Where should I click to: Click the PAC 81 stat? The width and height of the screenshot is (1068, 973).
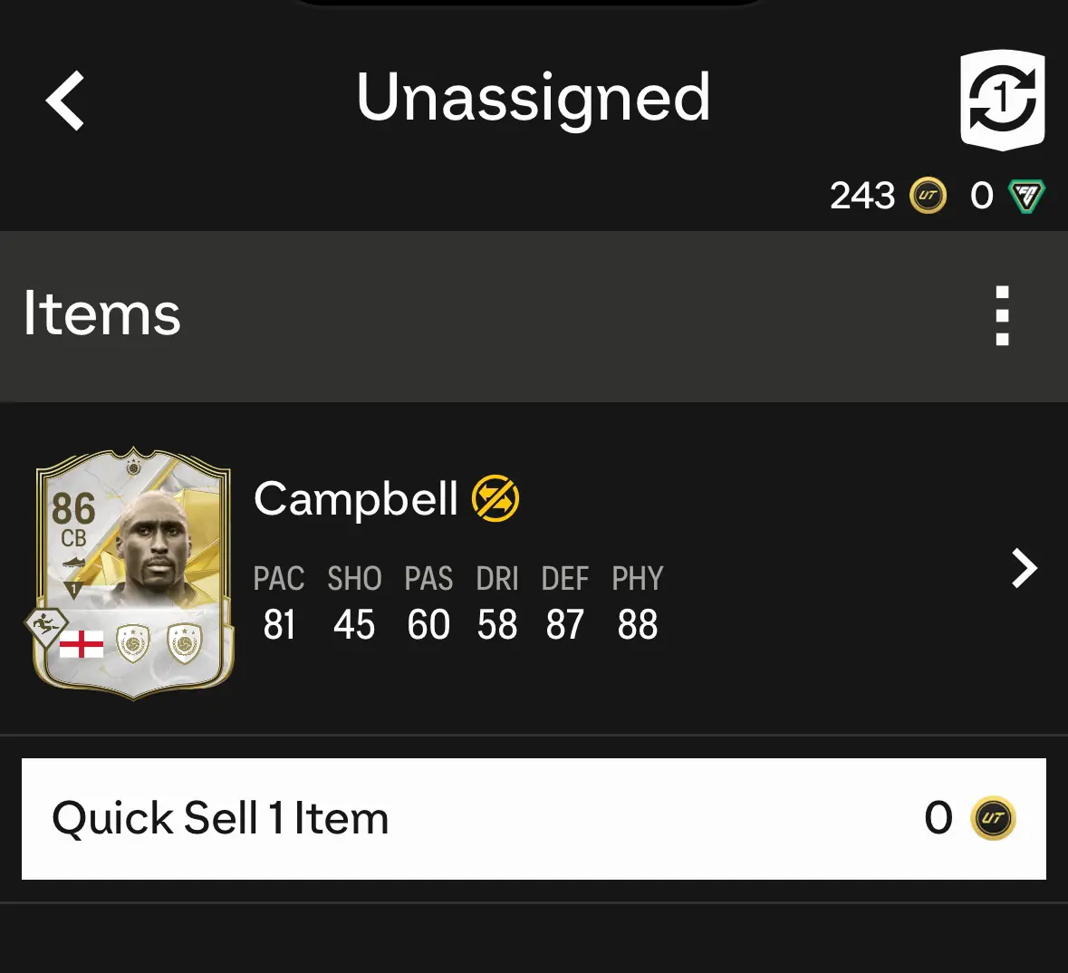coord(279,604)
